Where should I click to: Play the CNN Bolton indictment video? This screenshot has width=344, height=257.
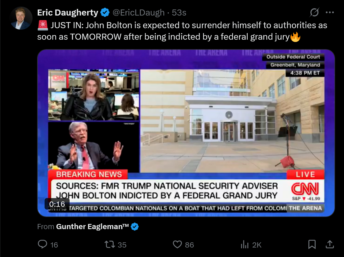pyautogui.click(x=186, y=133)
